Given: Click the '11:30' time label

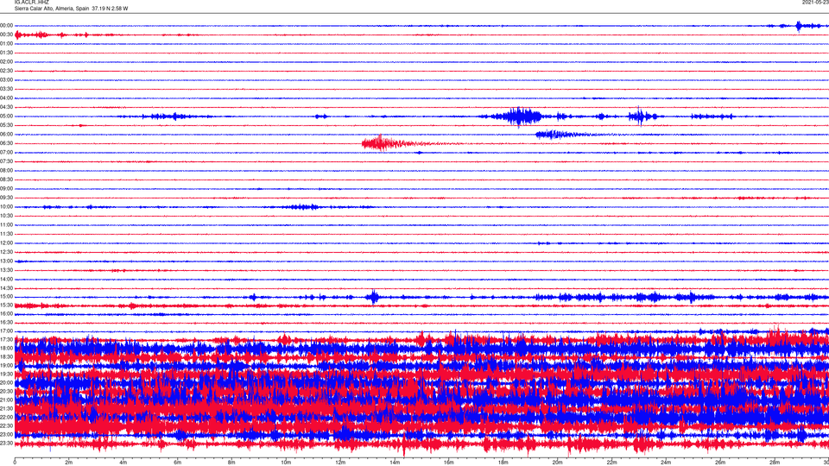Looking at the screenshot, I should [6, 234].
